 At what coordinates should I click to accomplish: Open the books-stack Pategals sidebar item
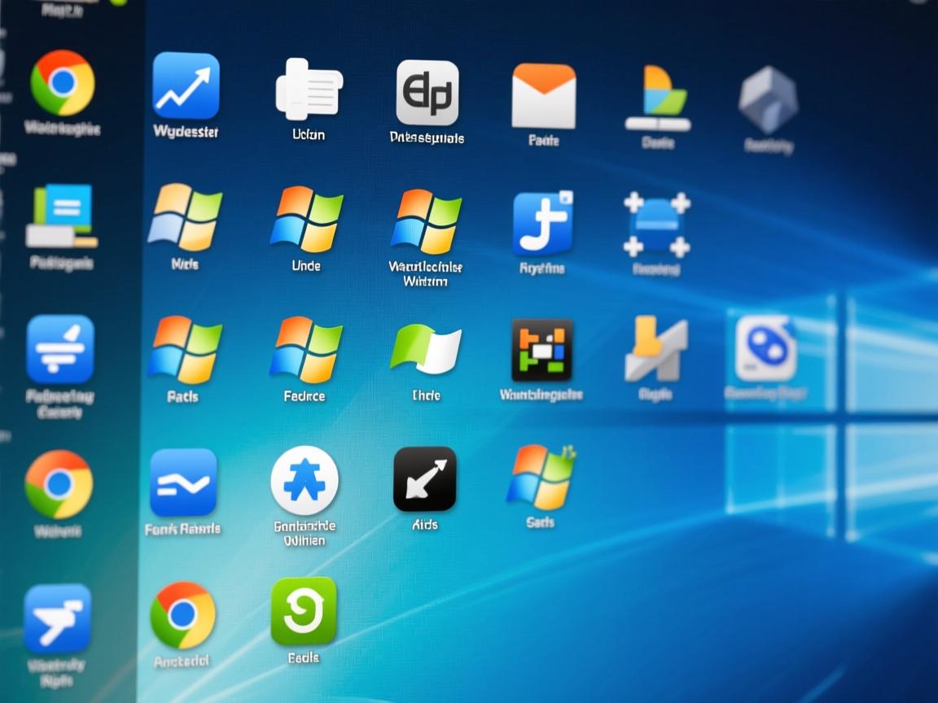click(61, 216)
